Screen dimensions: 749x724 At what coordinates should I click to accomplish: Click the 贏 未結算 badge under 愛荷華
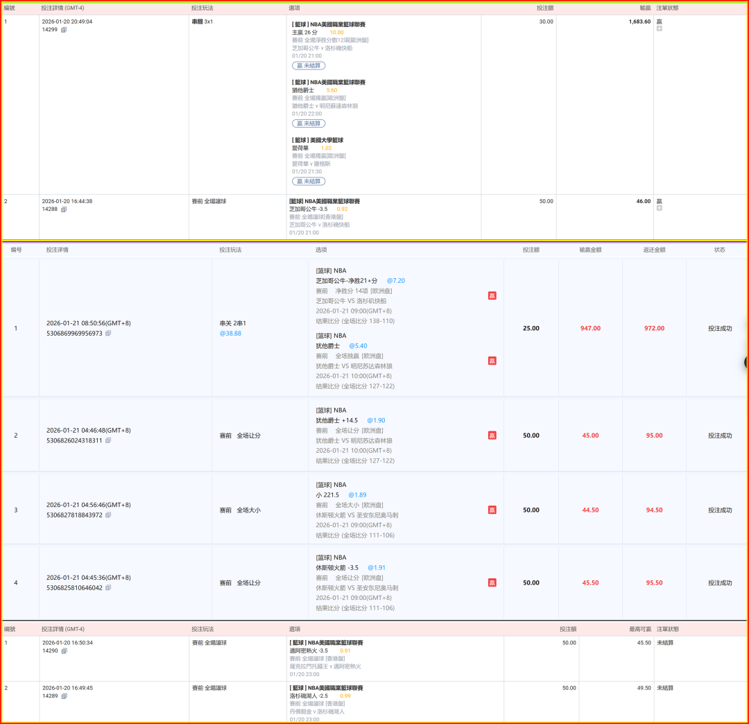click(309, 181)
